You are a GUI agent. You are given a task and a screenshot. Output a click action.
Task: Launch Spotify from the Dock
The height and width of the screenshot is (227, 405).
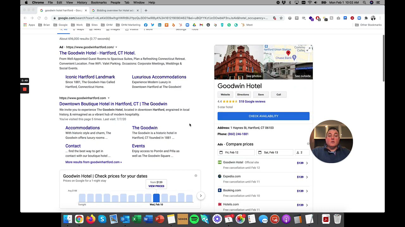[x=194, y=219]
